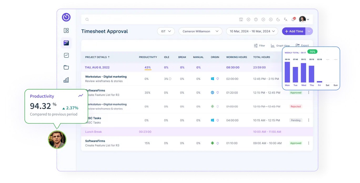Open the dashboard layout icon in sidebar
Viewport: 360px width, 183px height.
pyautogui.click(x=66, y=30)
